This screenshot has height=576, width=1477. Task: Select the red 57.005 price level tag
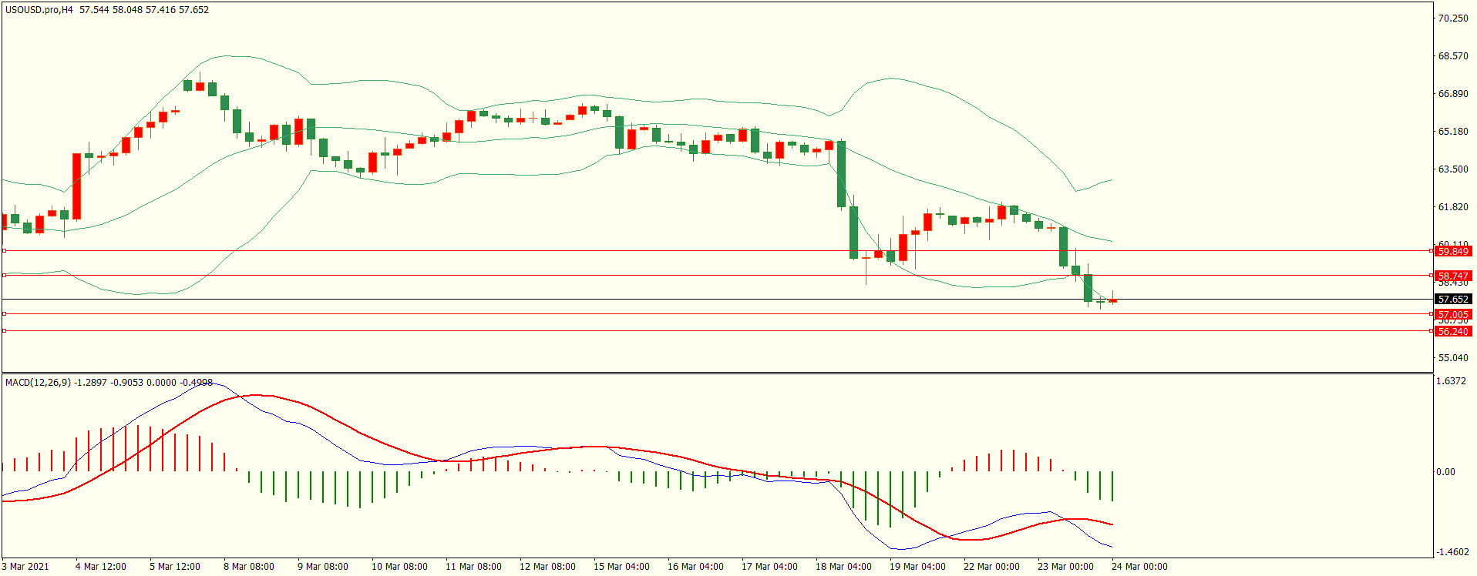(x=1452, y=314)
